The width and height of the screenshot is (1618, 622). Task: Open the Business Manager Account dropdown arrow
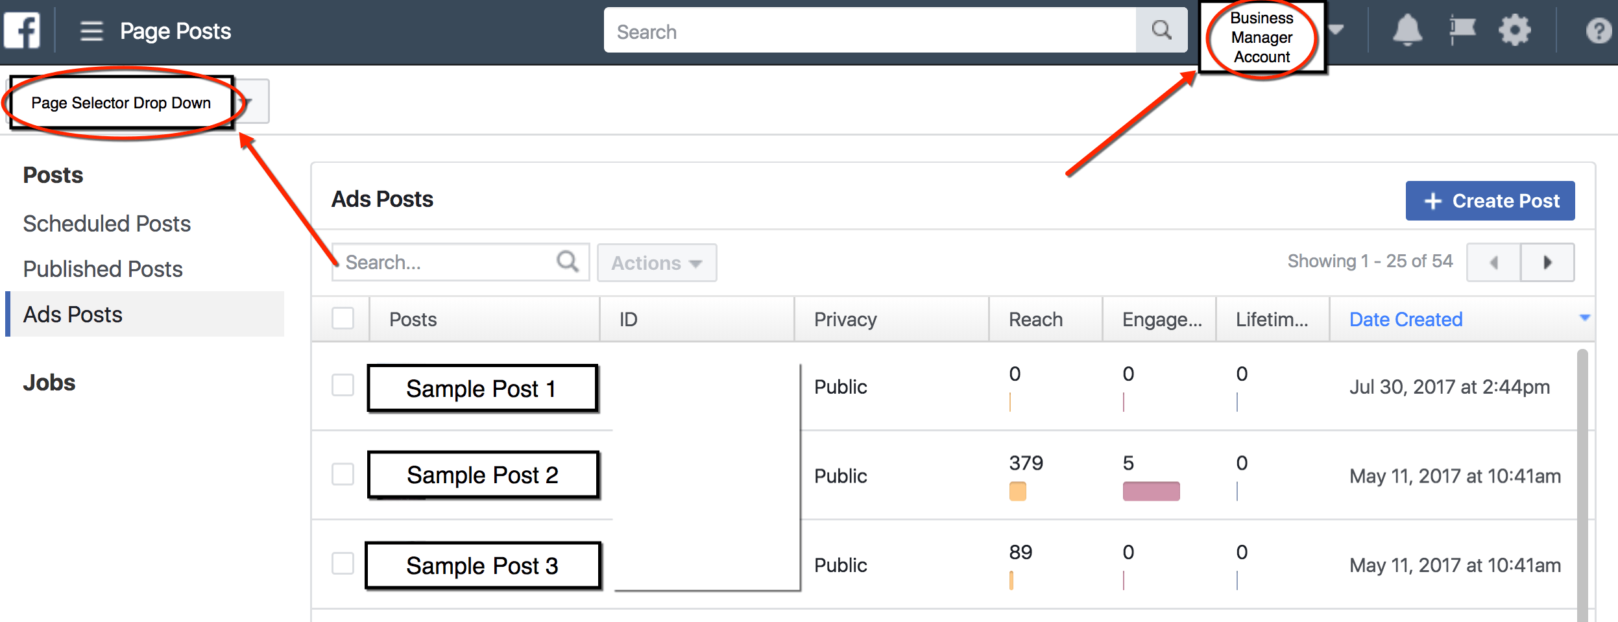(x=1336, y=30)
